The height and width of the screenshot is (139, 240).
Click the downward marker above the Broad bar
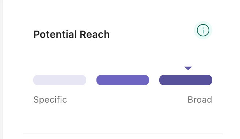(188, 68)
